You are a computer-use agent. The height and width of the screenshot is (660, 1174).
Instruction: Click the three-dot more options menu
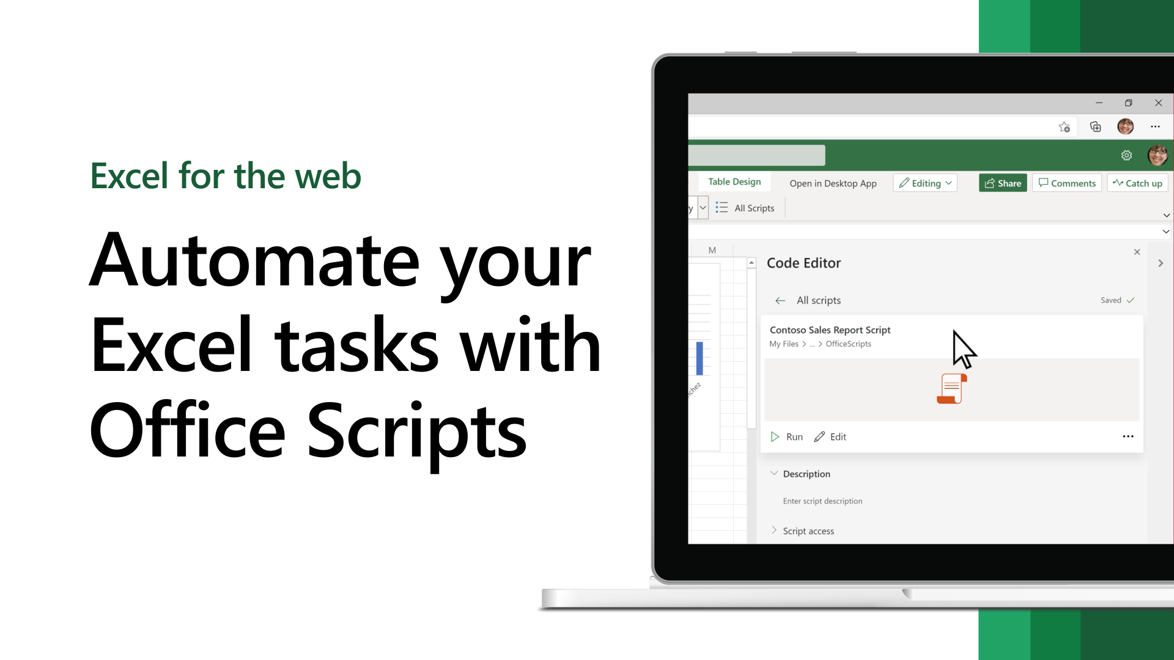[1128, 436]
